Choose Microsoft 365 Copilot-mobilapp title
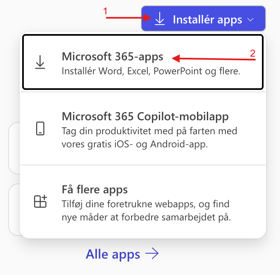 (x=145, y=116)
